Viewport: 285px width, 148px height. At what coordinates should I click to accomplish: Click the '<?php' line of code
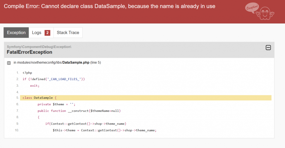[x=27, y=73]
